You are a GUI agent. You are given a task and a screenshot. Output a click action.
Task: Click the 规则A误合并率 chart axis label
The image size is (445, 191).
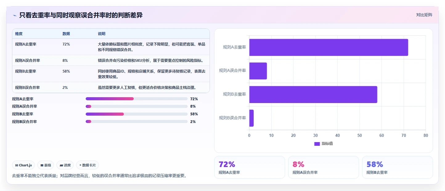click(233, 70)
